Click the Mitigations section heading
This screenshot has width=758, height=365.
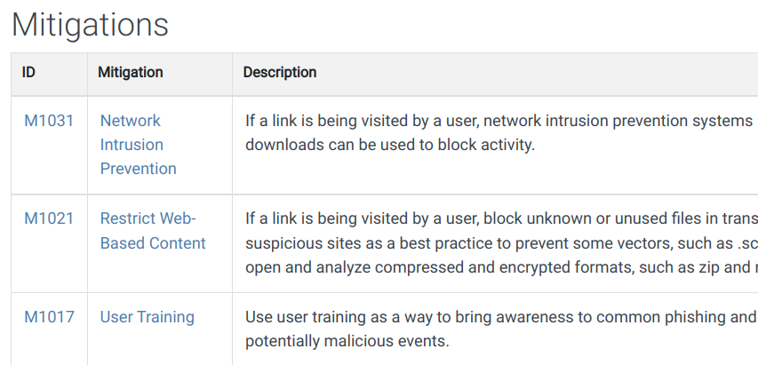pos(90,25)
